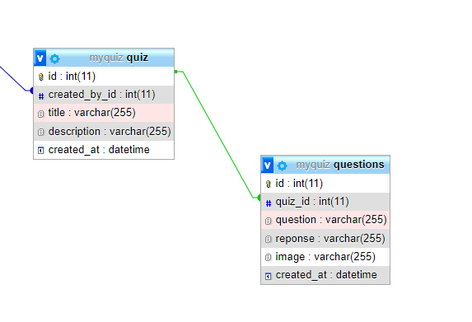Click the text icon beside question column
The height and width of the screenshot is (322, 472).
[268, 221]
